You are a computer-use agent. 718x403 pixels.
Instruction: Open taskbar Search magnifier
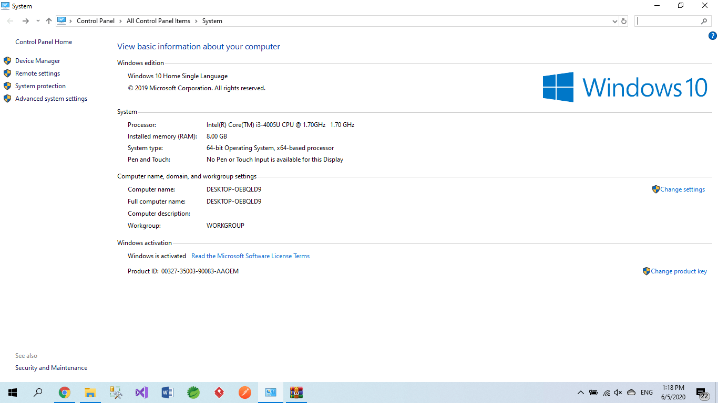[x=38, y=393]
